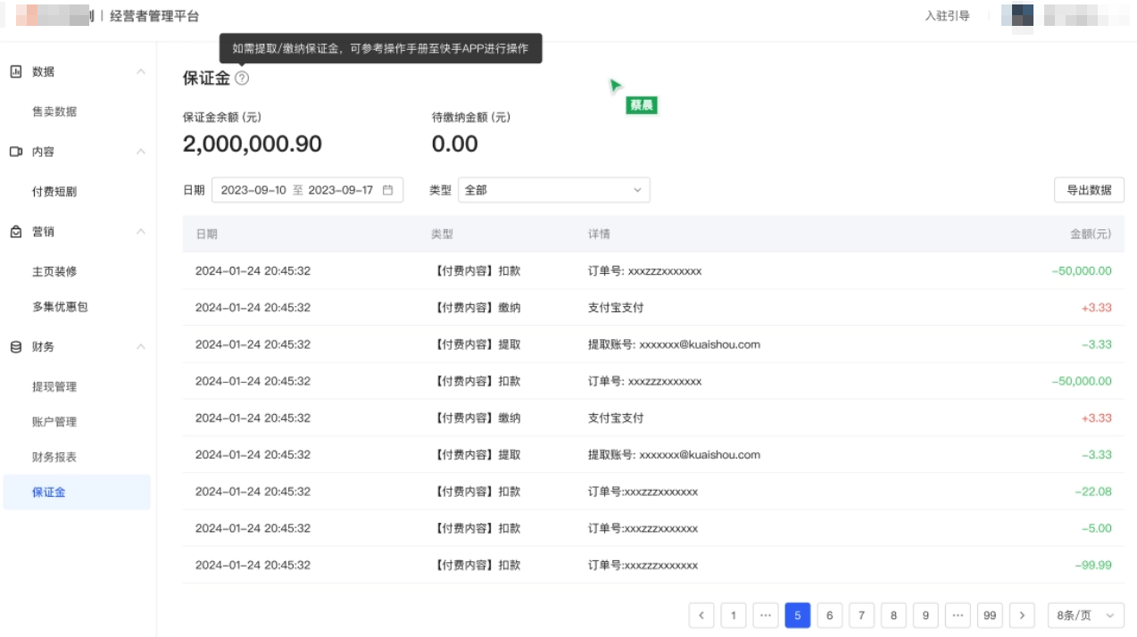The image size is (1137, 637).
Task: Click end date 2023-09-17 field
Action: click(341, 190)
